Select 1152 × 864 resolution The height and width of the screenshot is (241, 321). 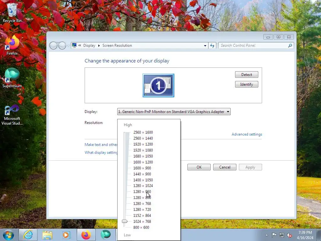[x=142, y=215]
